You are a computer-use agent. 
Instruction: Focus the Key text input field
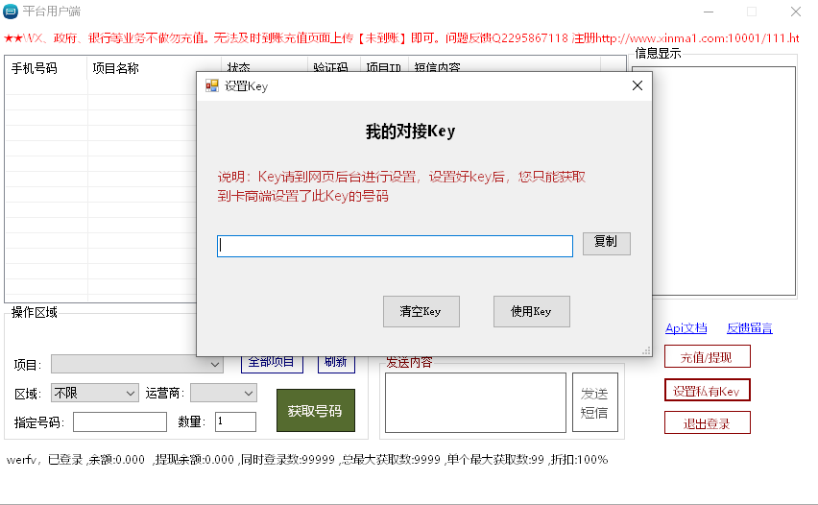click(x=395, y=246)
